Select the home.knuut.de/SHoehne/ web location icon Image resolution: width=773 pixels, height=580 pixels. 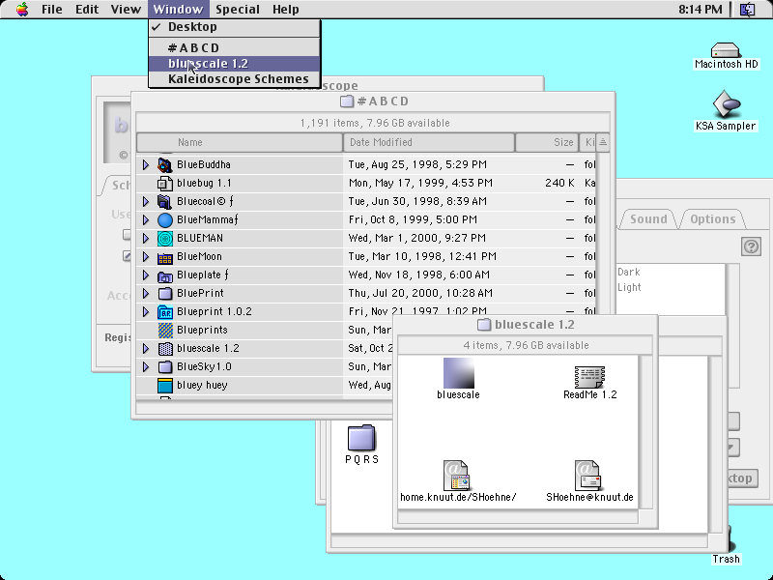click(x=456, y=476)
